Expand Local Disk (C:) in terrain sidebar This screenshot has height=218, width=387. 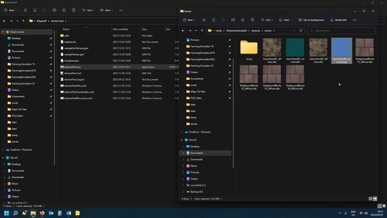click(183, 185)
